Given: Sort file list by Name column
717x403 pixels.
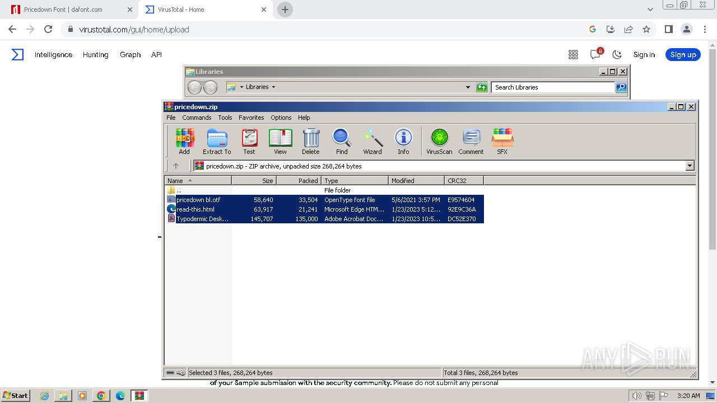Looking at the screenshot, I should click(198, 180).
